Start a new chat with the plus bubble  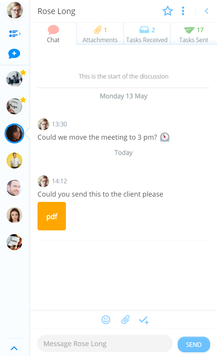(14, 54)
